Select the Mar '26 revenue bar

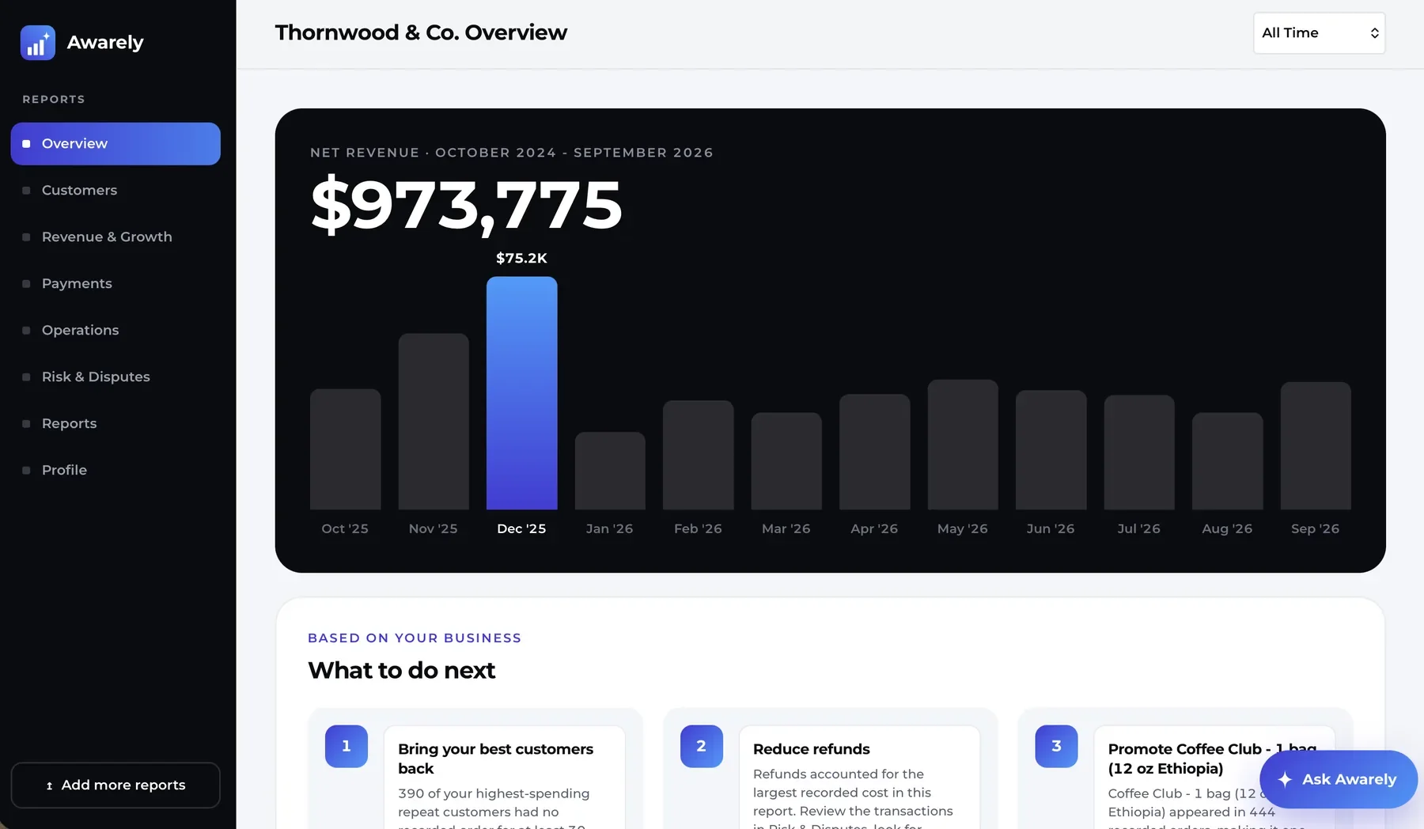pos(786,461)
